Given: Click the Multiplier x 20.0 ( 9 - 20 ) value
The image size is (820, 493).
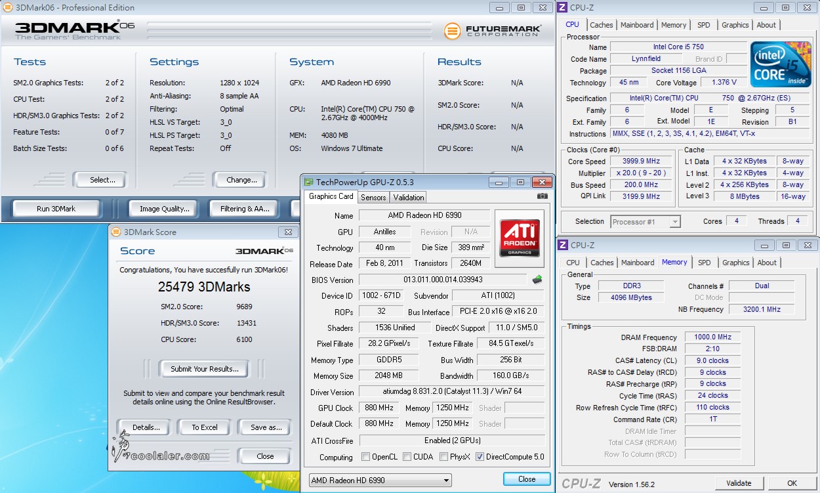Looking at the screenshot, I should (x=642, y=173).
